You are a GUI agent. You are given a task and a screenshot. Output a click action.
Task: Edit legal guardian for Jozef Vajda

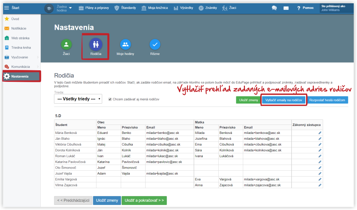tap(320, 174)
